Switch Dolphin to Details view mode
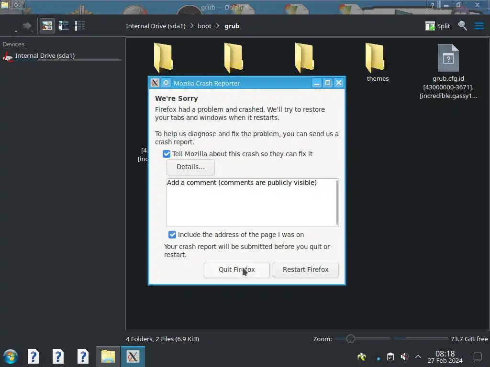Screen dimensions: 490x367 click(x=80, y=26)
